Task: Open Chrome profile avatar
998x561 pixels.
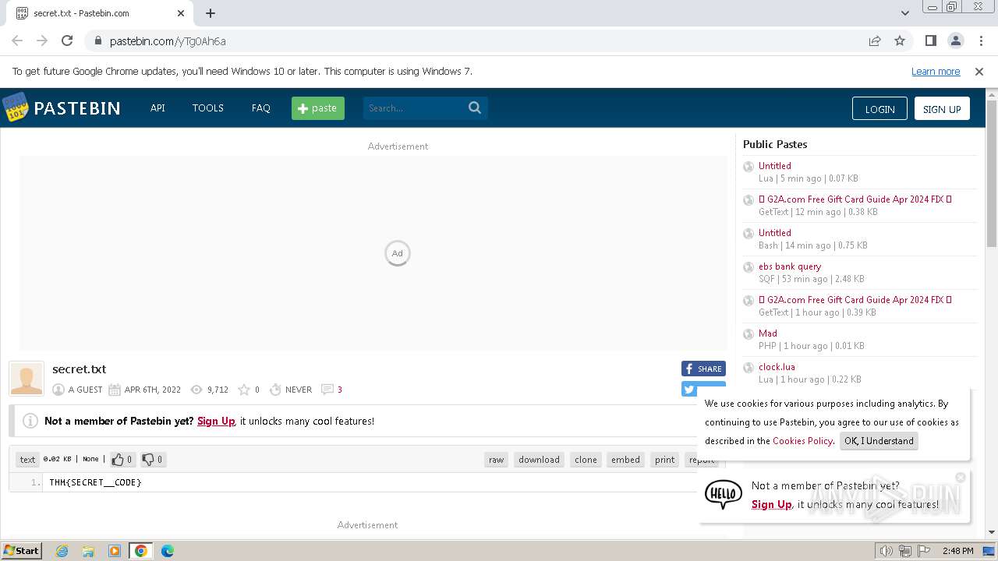Action: (955, 41)
